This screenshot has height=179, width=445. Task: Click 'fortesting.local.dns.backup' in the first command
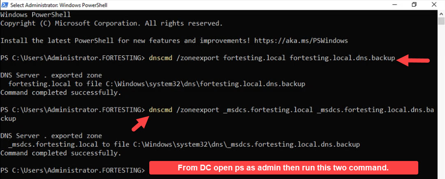click(x=342, y=58)
